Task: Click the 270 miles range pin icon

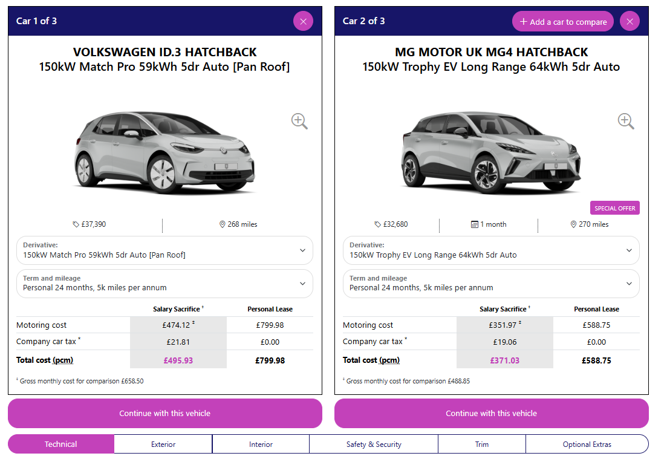Action: [x=573, y=224]
